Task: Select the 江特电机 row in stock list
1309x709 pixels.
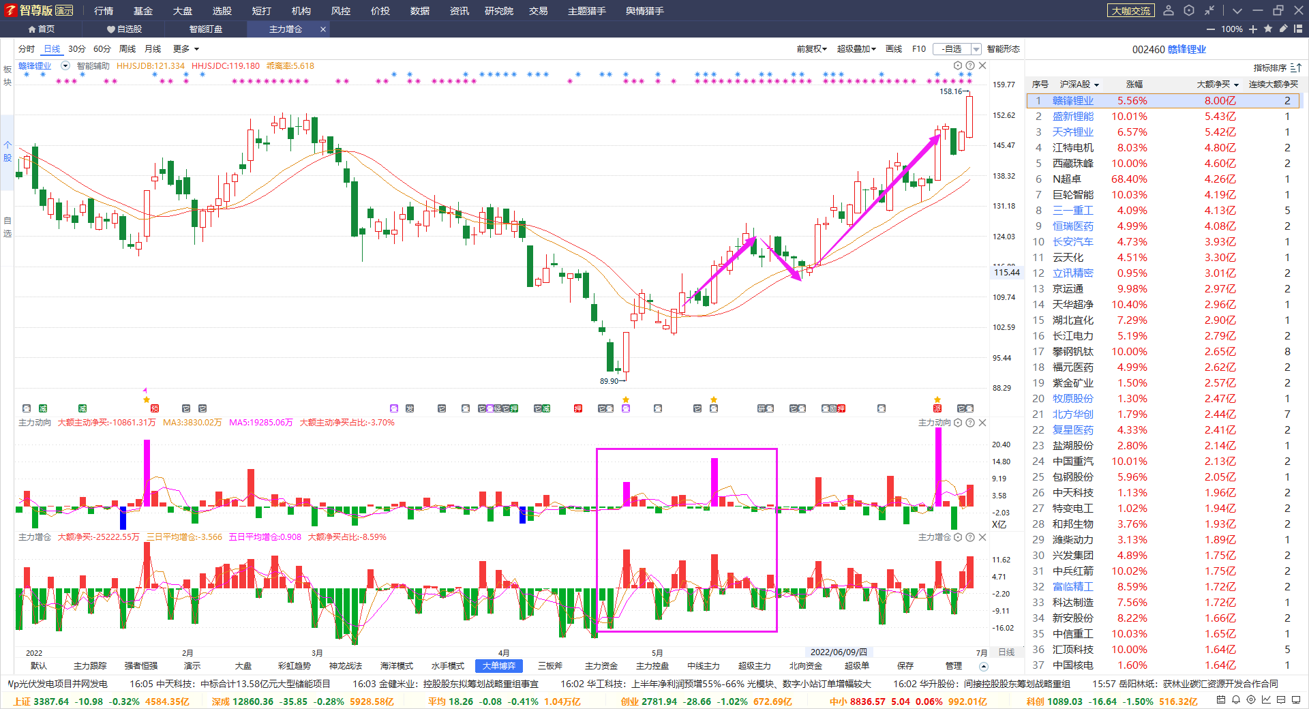Action: [1164, 148]
